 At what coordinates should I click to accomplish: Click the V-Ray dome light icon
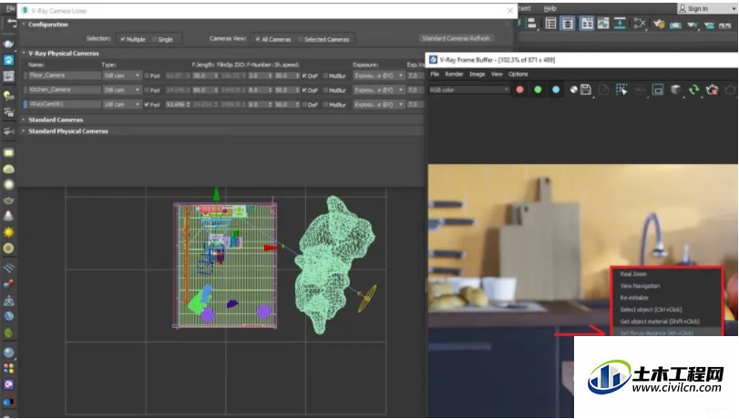pyautogui.click(x=8, y=169)
